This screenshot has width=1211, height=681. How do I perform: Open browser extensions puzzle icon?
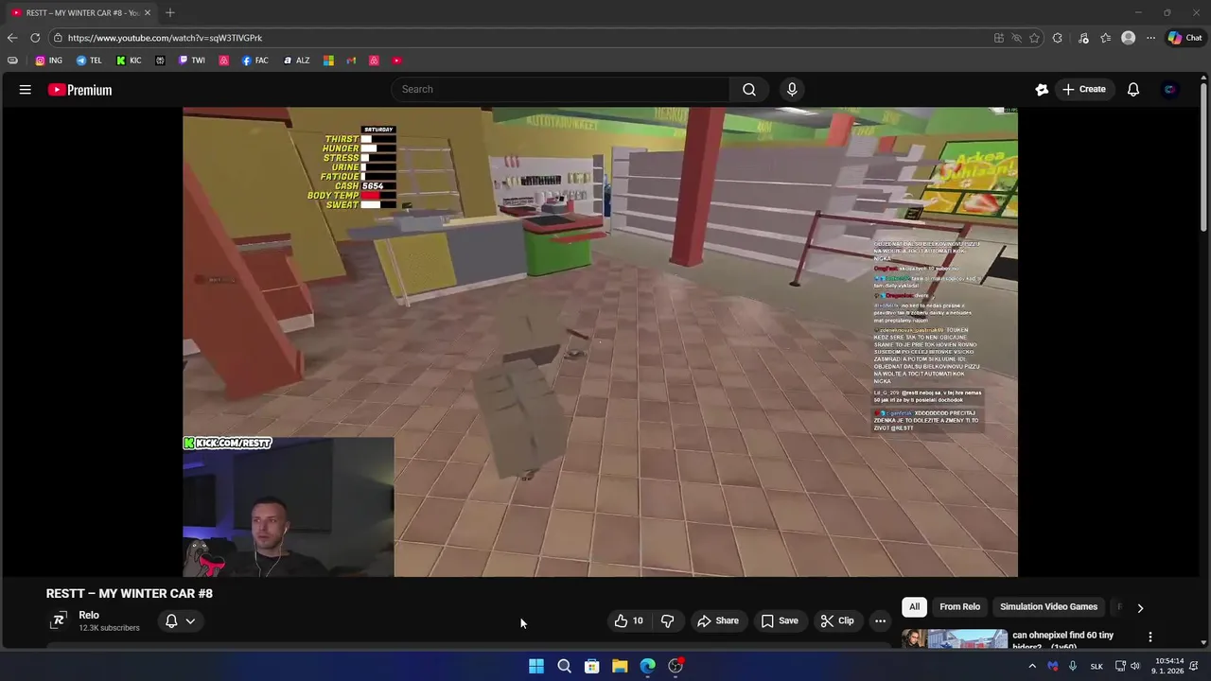pos(1057,38)
